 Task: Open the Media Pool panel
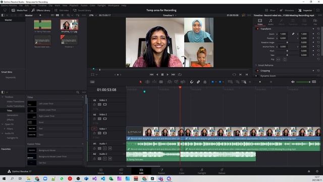click(x=19, y=10)
